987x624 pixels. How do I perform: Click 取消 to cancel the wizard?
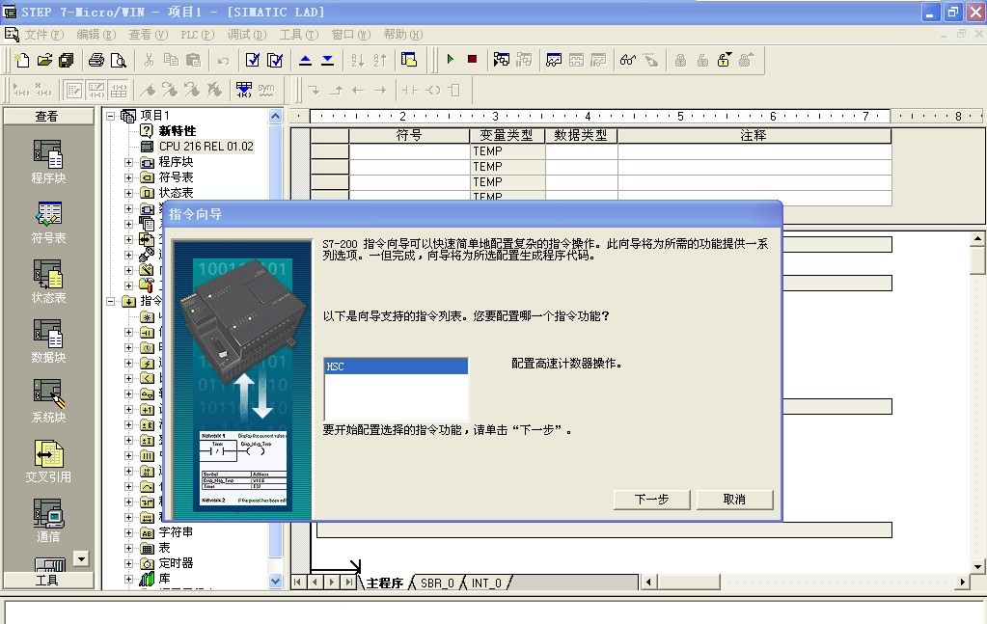pos(734,500)
